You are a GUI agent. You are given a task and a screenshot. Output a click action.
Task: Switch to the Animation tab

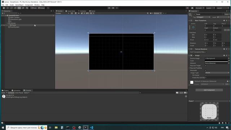click(x=16, y=90)
